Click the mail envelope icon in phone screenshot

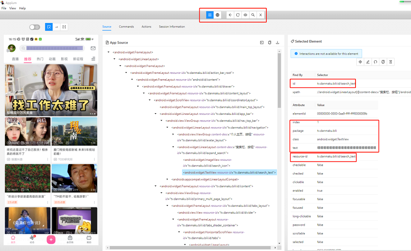tap(93, 48)
